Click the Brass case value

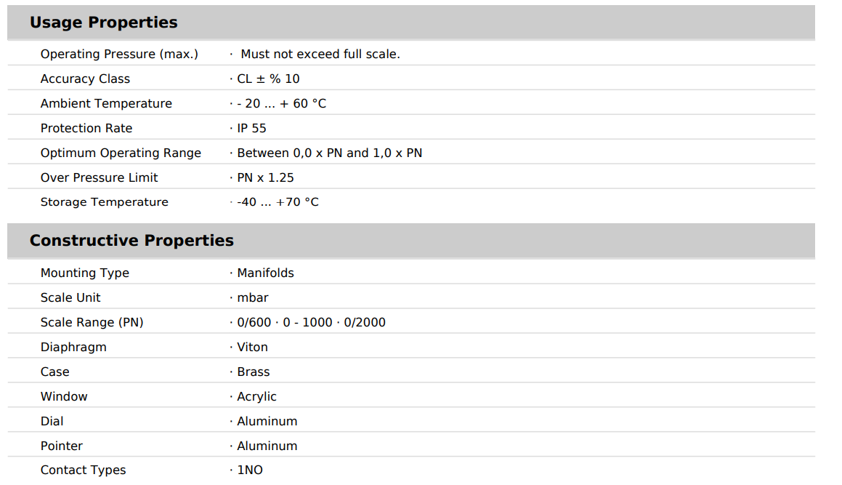[253, 372]
